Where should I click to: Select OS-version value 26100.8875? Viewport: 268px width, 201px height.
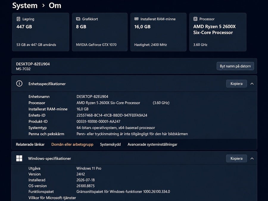[85, 186]
